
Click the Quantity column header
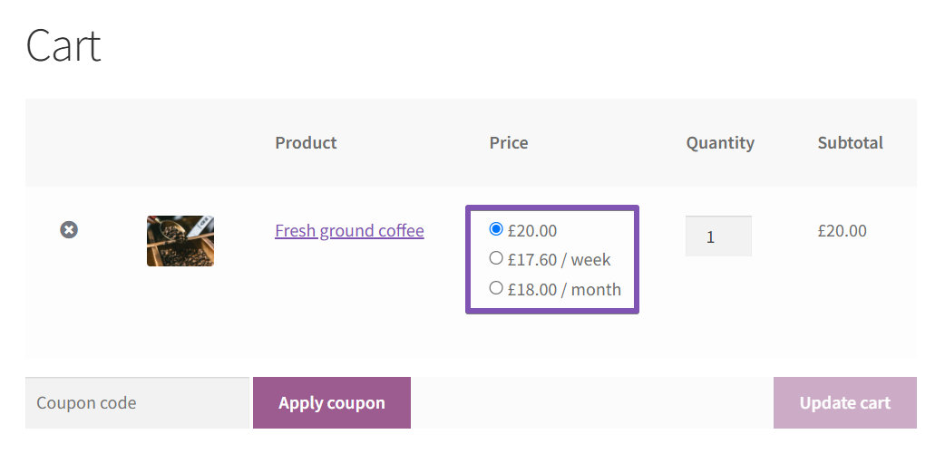720,143
